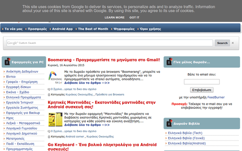
Task: Open the Boomerang Gmail article title
Action: tap(104, 60)
